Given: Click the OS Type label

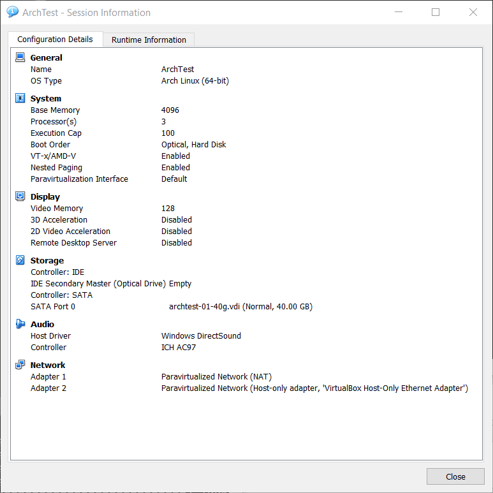Looking at the screenshot, I should (46, 81).
